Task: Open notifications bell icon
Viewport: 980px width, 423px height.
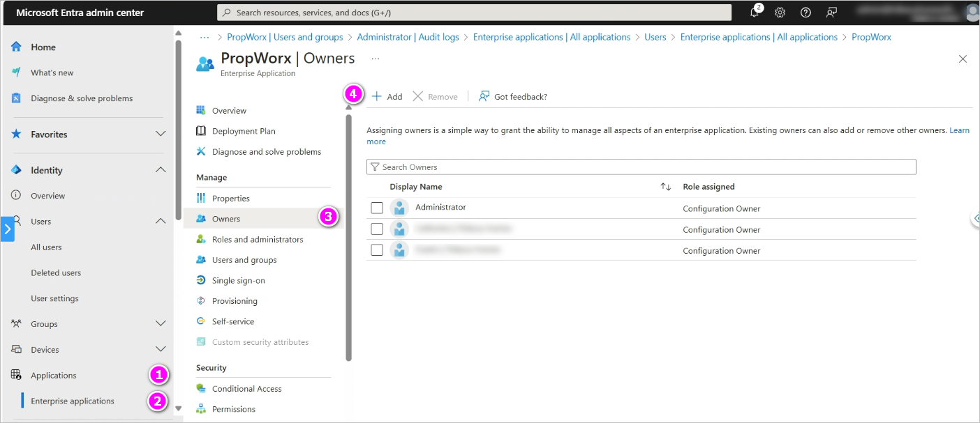Action: (755, 12)
